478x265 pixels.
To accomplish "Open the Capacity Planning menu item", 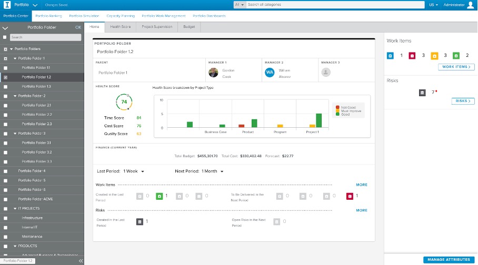I will point(121,16).
